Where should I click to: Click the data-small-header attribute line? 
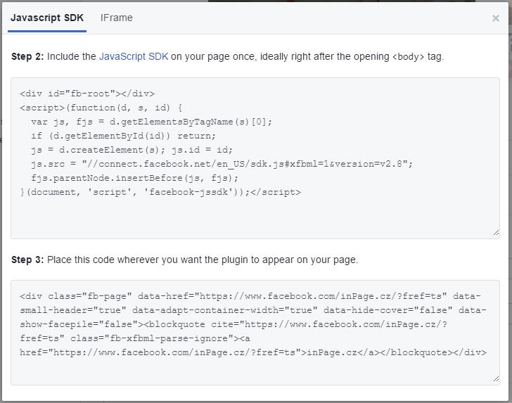(253, 310)
